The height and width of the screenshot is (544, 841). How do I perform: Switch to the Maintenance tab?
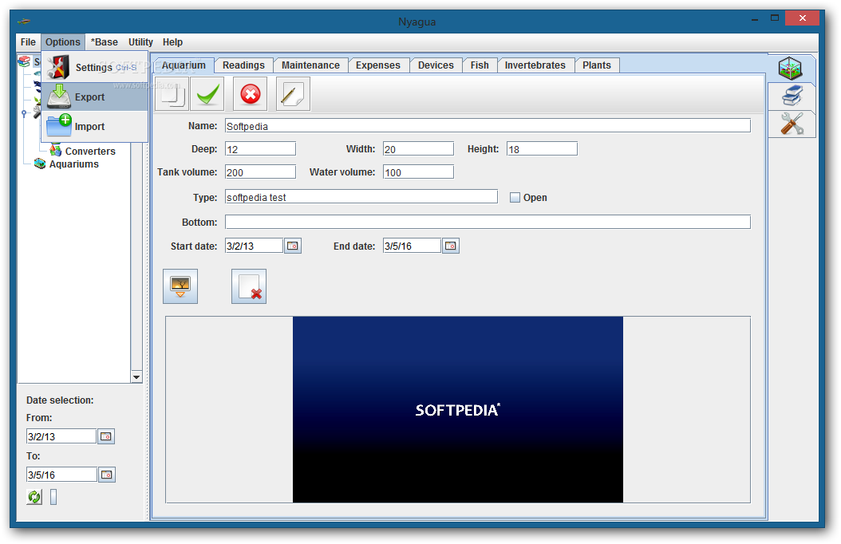[x=310, y=65]
